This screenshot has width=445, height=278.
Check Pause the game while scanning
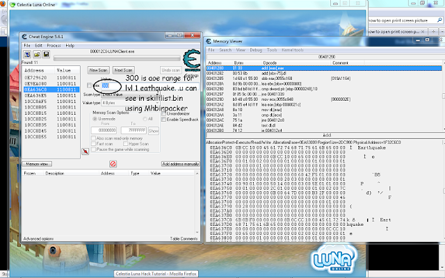coord(93,149)
